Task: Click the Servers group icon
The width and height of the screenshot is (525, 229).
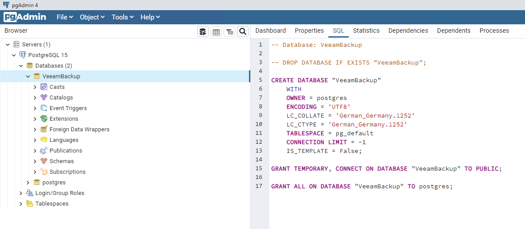Action: click(16, 45)
